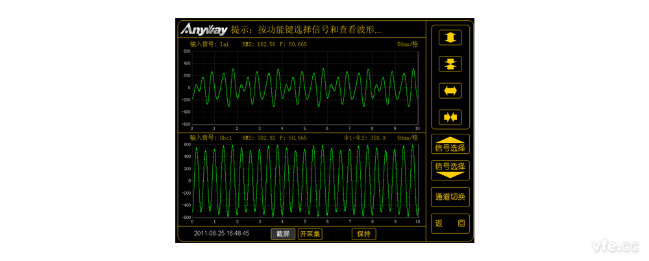Click the 输入信号 Ubc1 label
Image resolution: width=649 pixels, height=261 pixels.
[x=212, y=138]
